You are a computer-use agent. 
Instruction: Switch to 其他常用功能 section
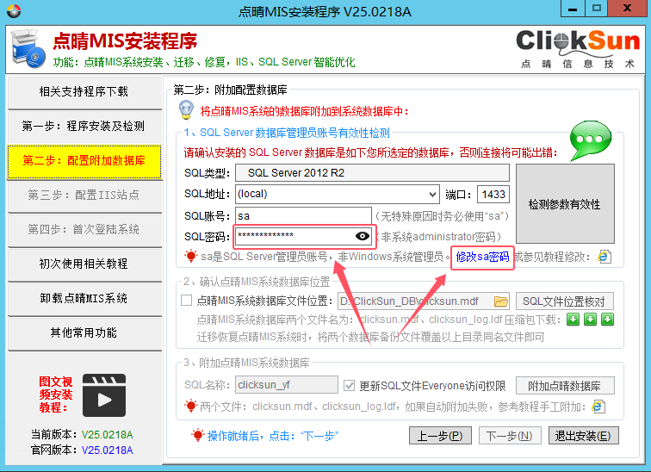point(84,332)
